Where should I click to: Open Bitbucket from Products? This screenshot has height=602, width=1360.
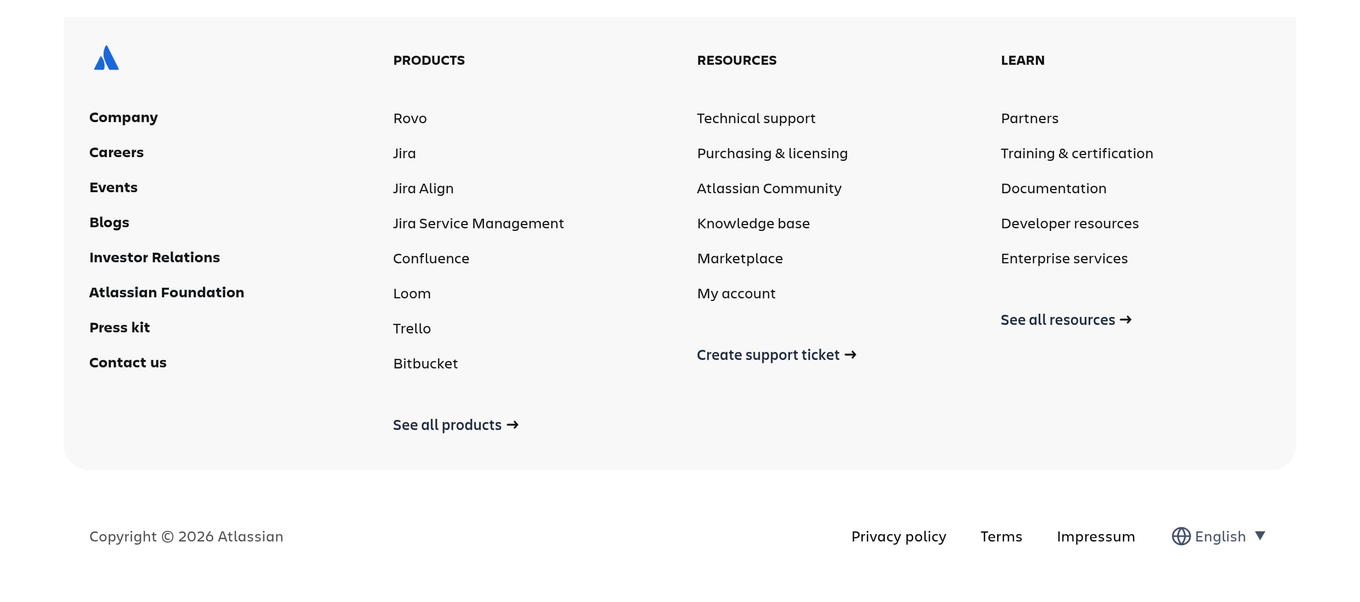click(425, 363)
